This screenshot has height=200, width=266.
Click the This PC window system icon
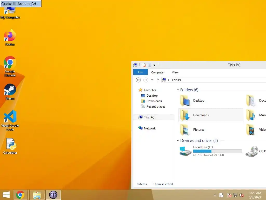135,65
